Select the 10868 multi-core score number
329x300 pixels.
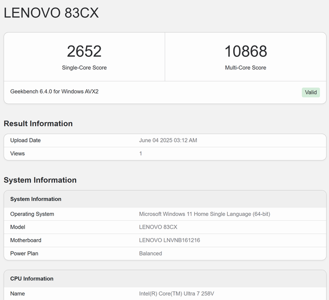(x=246, y=51)
